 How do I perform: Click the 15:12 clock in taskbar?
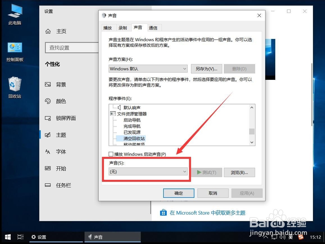[315, 237]
